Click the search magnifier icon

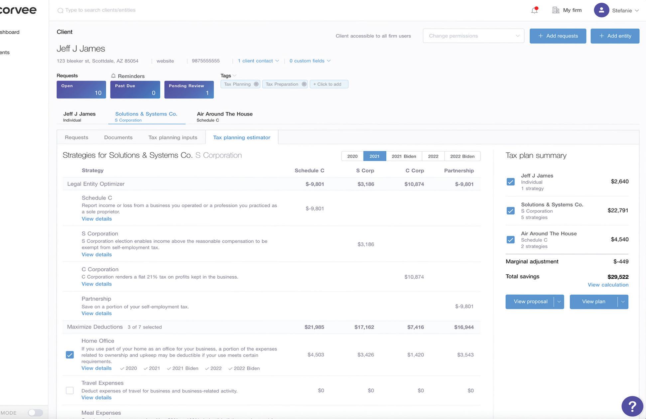(x=60, y=10)
